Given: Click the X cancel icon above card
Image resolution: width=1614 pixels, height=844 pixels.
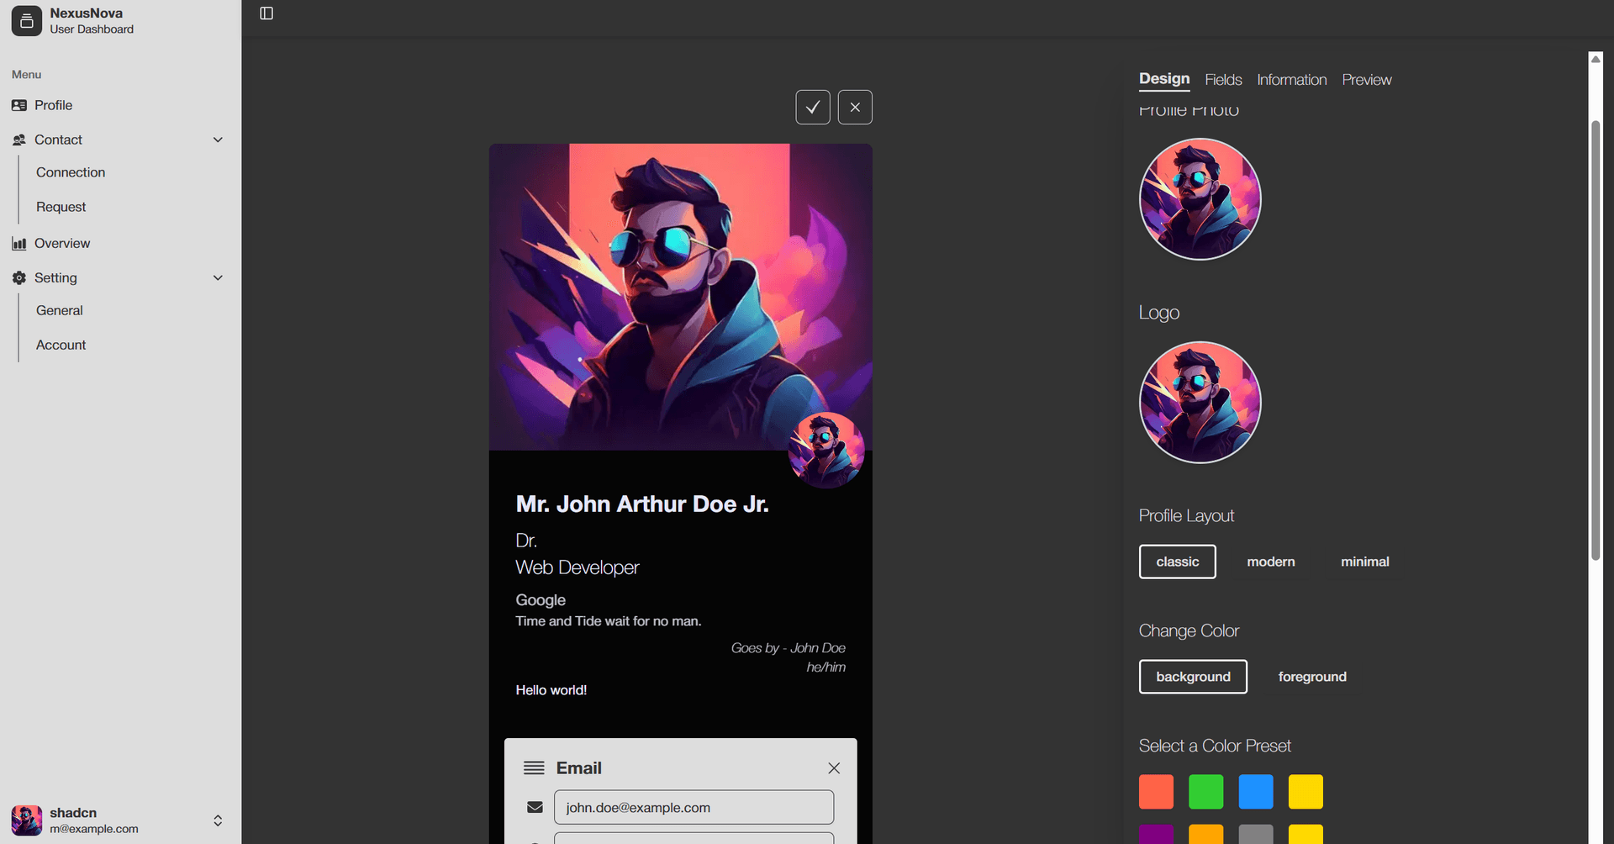Looking at the screenshot, I should click(854, 108).
